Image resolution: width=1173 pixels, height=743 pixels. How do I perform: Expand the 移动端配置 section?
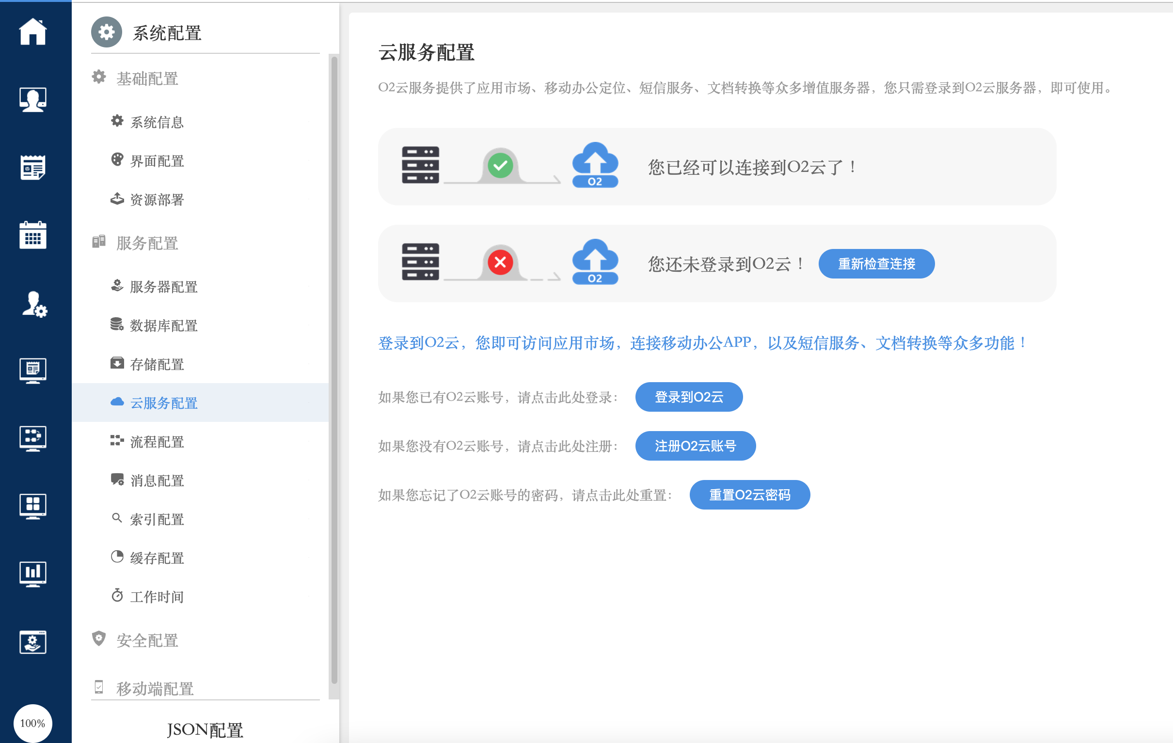155,688
